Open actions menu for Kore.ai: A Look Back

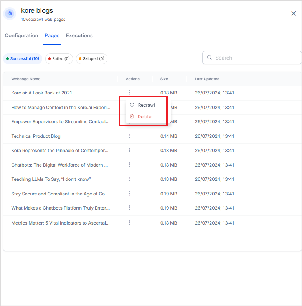130,93
